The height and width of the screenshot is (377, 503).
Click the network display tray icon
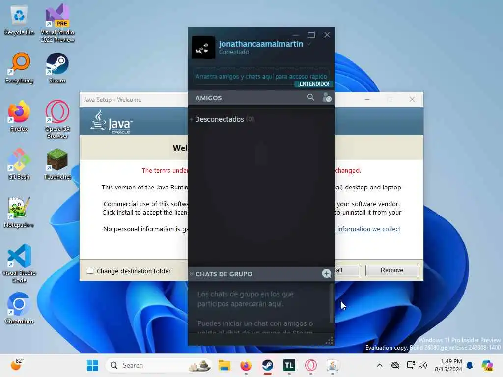pyautogui.click(x=411, y=365)
